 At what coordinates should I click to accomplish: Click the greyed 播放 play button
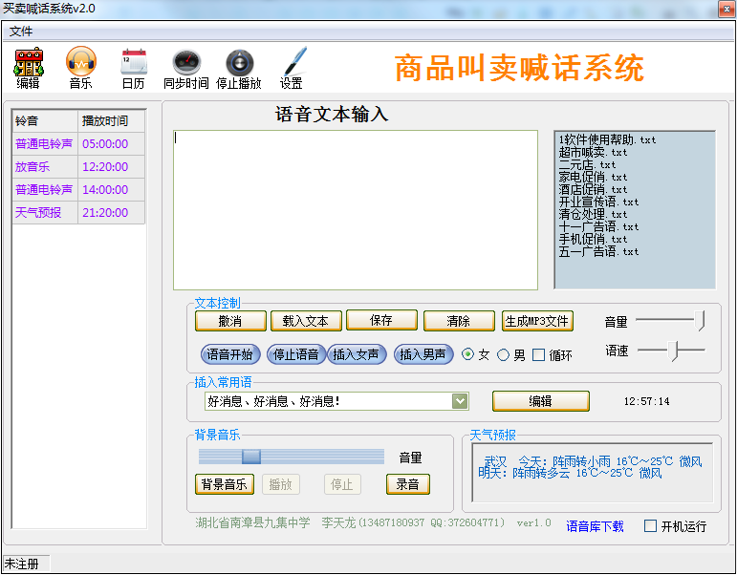tap(281, 484)
